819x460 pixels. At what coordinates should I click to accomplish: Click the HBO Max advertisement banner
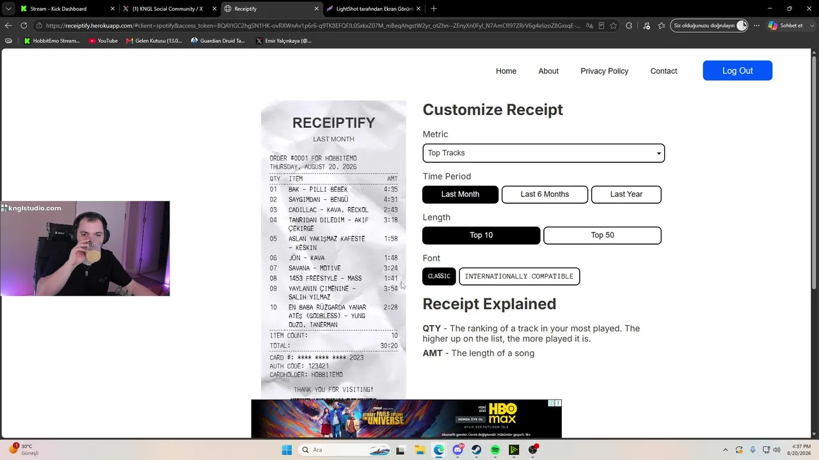click(x=406, y=419)
